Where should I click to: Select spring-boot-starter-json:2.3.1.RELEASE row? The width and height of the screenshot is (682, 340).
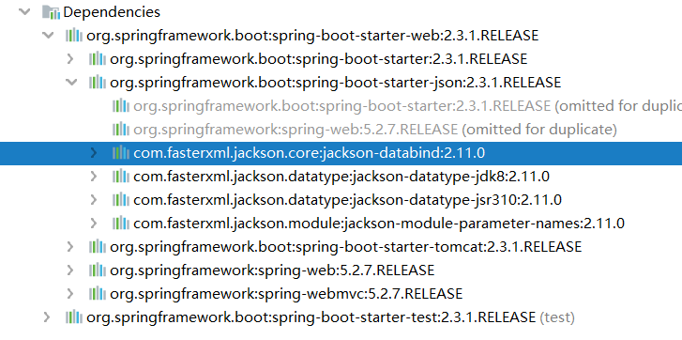[335, 83]
